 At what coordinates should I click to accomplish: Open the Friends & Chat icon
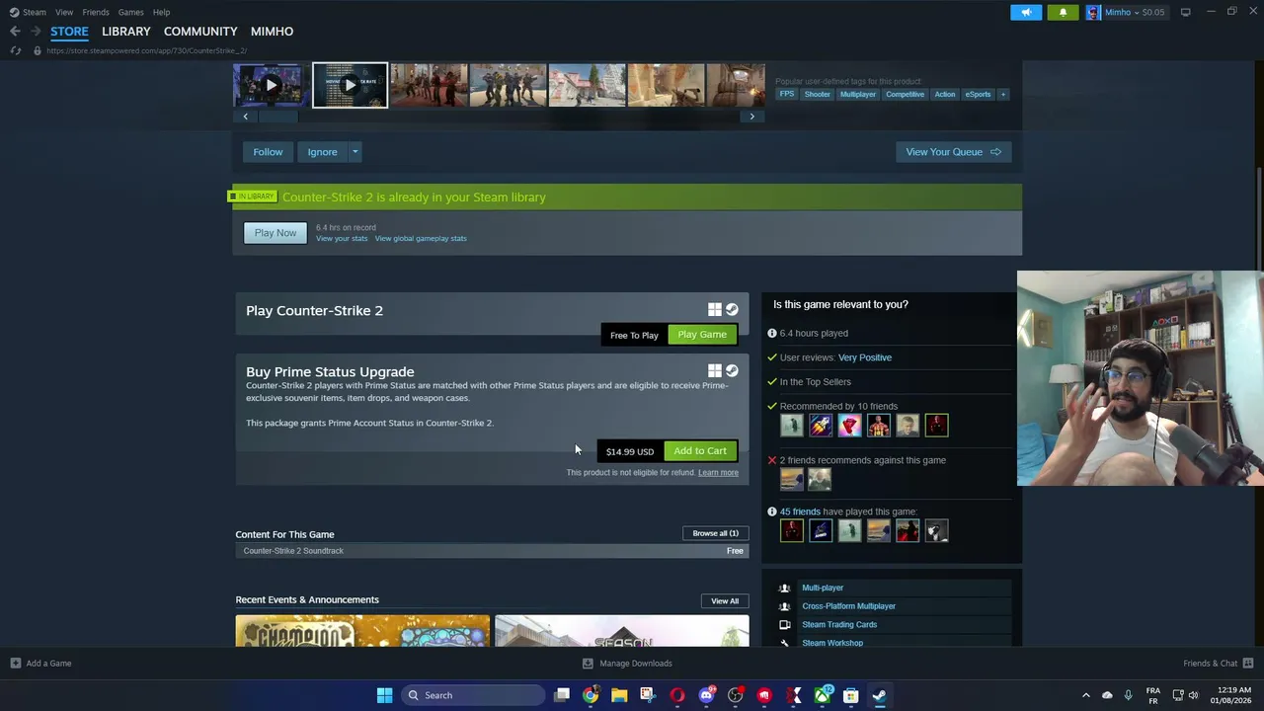point(1248,664)
